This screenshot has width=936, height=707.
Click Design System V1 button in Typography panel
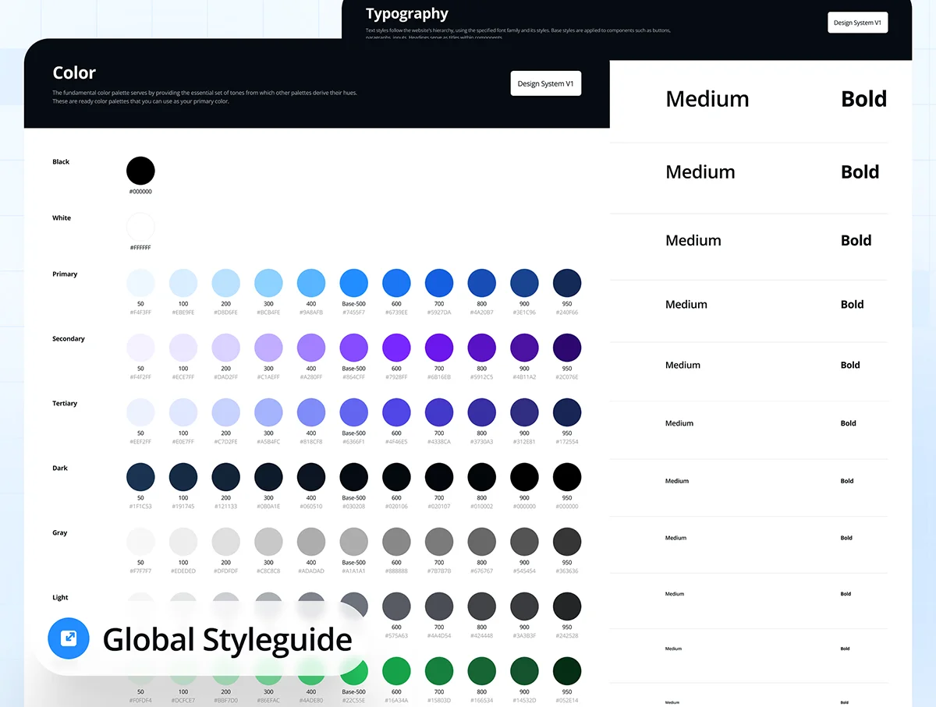[857, 23]
